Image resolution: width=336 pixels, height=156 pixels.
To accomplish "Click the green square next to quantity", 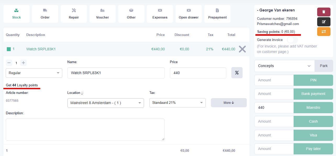I will point(9,49).
